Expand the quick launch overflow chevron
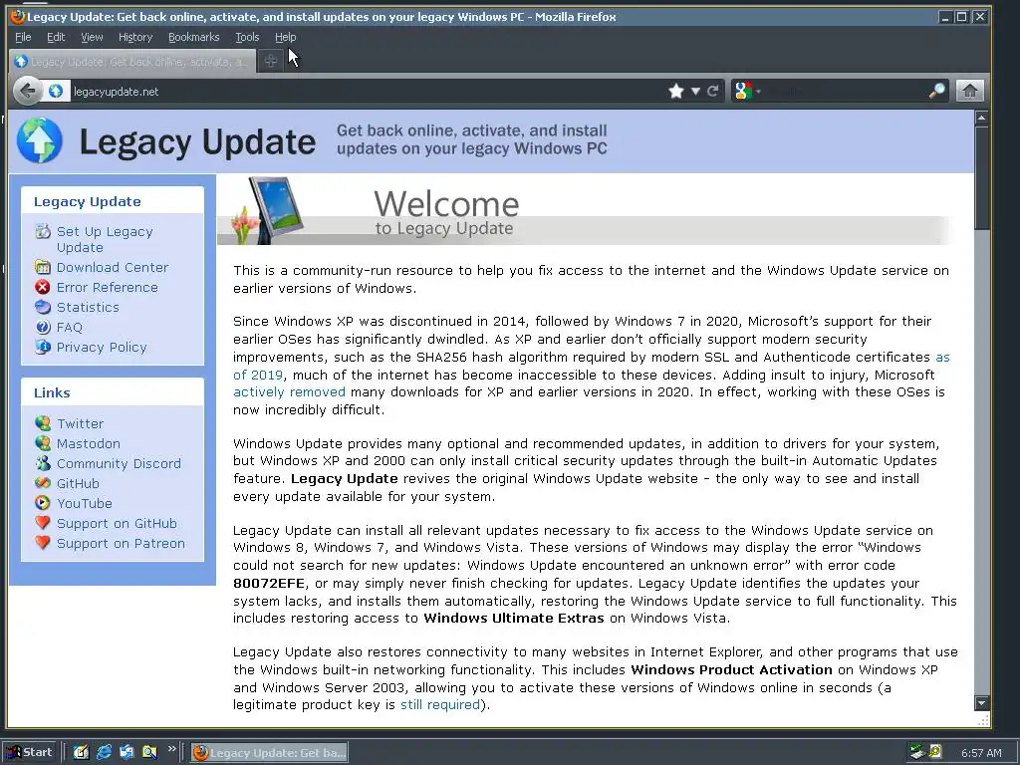 pyautogui.click(x=171, y=749)
